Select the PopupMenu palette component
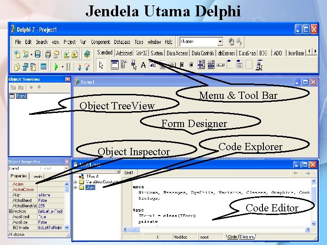The height and width of the screenshot is (245, 327). pos(134,65)
